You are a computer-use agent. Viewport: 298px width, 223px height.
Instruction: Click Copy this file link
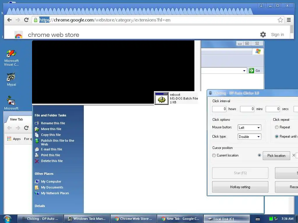(51, 135)
